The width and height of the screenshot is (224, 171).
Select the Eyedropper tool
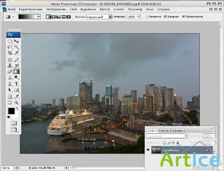point(17,97)
